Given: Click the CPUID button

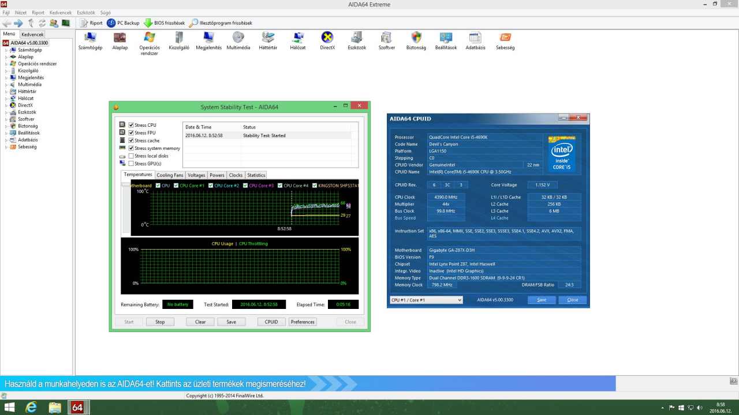Looking at the screenshot, I should tap(271, 322).
